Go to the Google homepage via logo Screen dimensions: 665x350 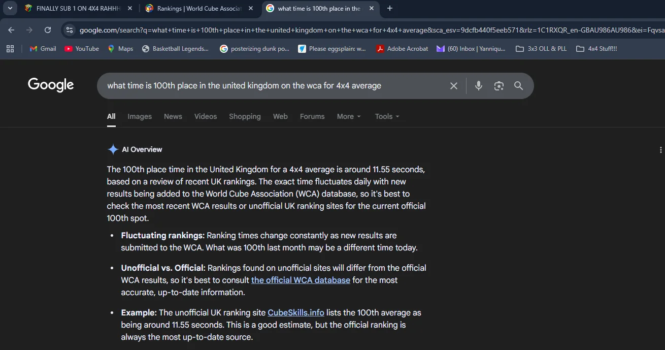coord(51,85)
